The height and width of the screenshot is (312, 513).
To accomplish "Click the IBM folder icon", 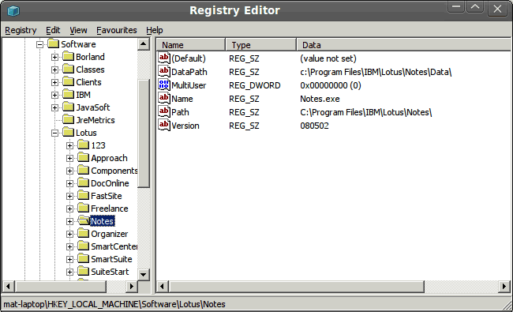I will [69, 95].
